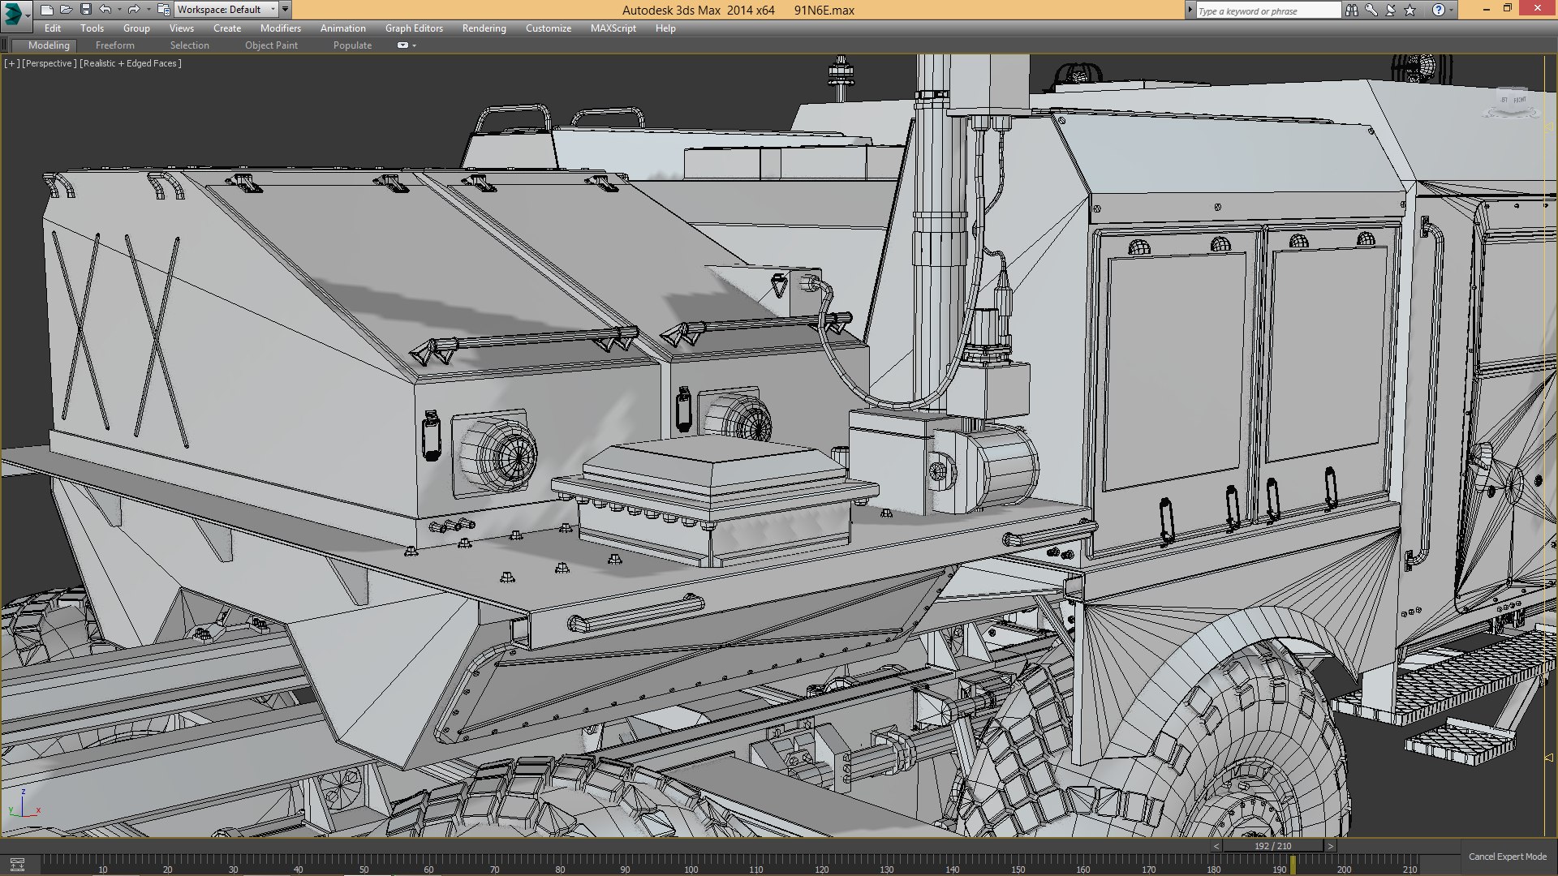Open the [Perspective] viewport label menu

[49, 63]
